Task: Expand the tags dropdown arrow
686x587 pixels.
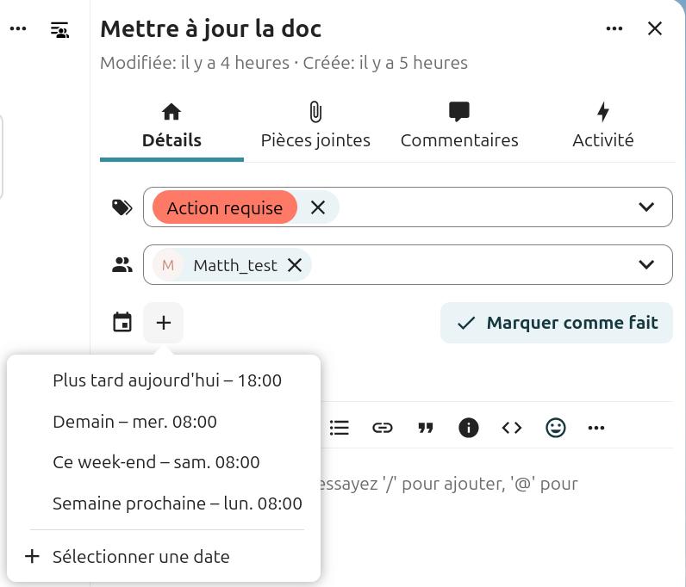Action: 646,207
